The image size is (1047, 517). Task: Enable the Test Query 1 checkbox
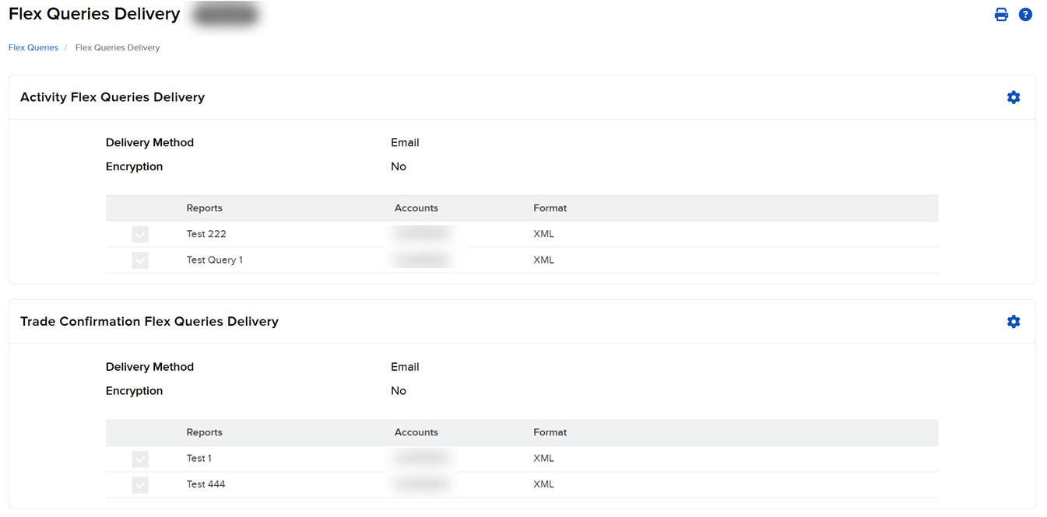140,260
